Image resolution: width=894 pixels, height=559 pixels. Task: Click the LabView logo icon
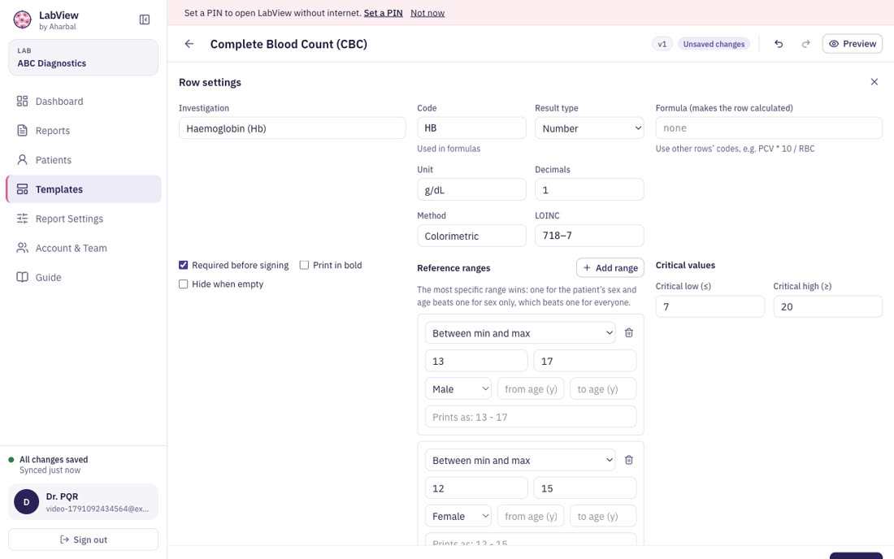(22, 20)
